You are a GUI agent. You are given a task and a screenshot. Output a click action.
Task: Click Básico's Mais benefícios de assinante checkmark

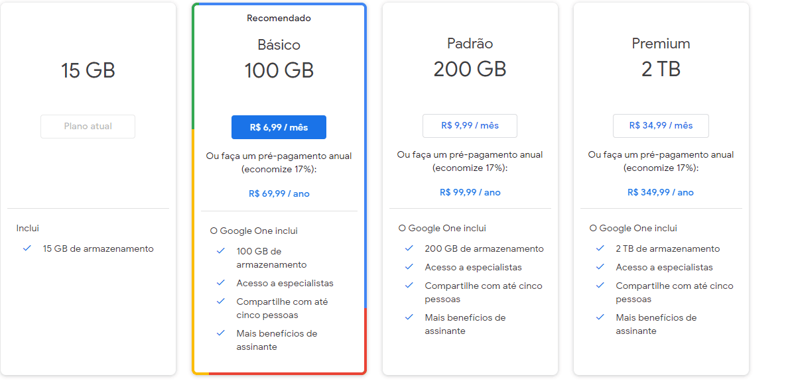click(221, 333)
